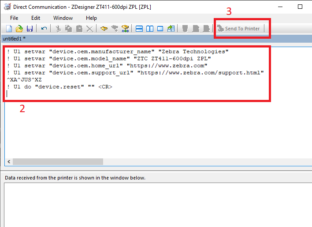
Task: Open the File menu
Action: click(x=14, y=18)
